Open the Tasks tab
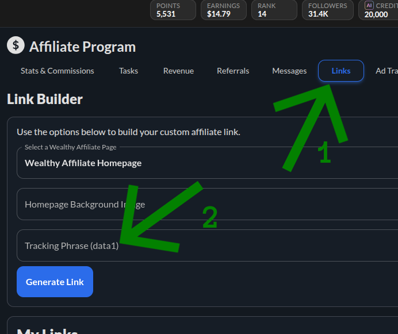Screen dimensions: 398x334 (128, 71)
